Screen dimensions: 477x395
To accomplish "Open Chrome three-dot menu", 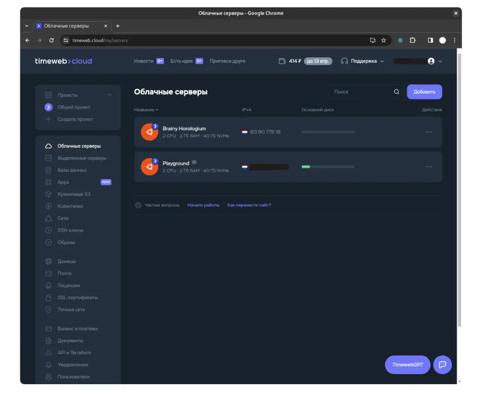I will [455, 40].
